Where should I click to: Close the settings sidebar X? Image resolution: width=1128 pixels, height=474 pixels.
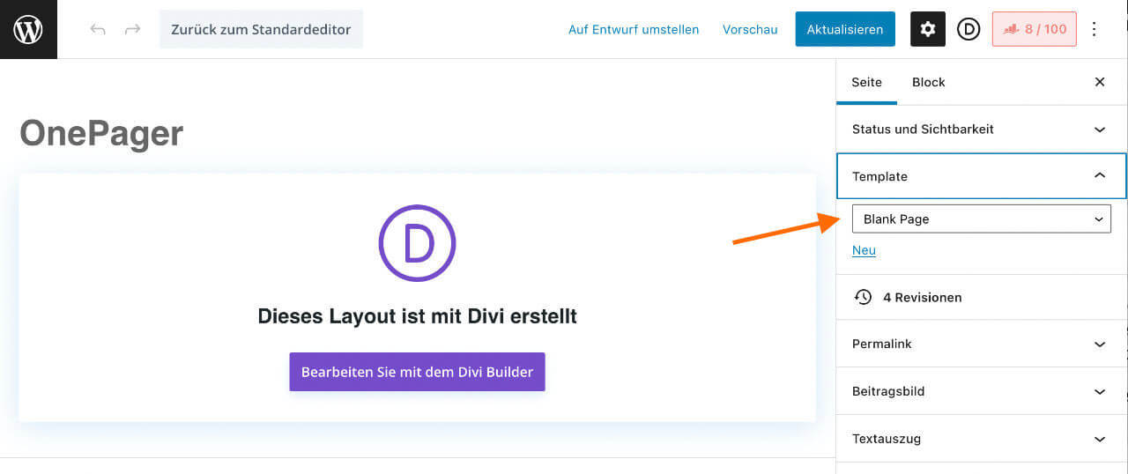(x=1100, y=82)
